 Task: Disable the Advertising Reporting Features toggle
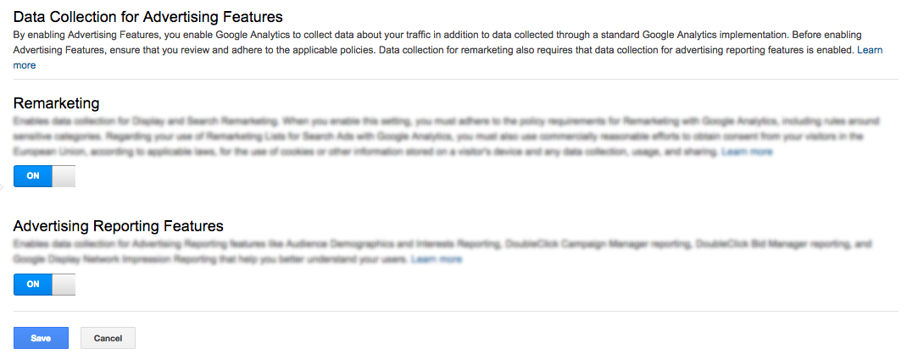tap(45, 285)
